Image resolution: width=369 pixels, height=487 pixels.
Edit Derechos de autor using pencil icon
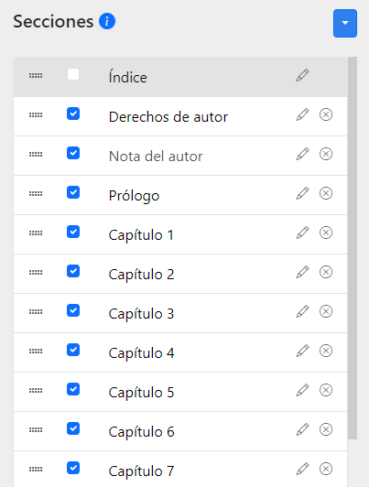coord(302,114)
